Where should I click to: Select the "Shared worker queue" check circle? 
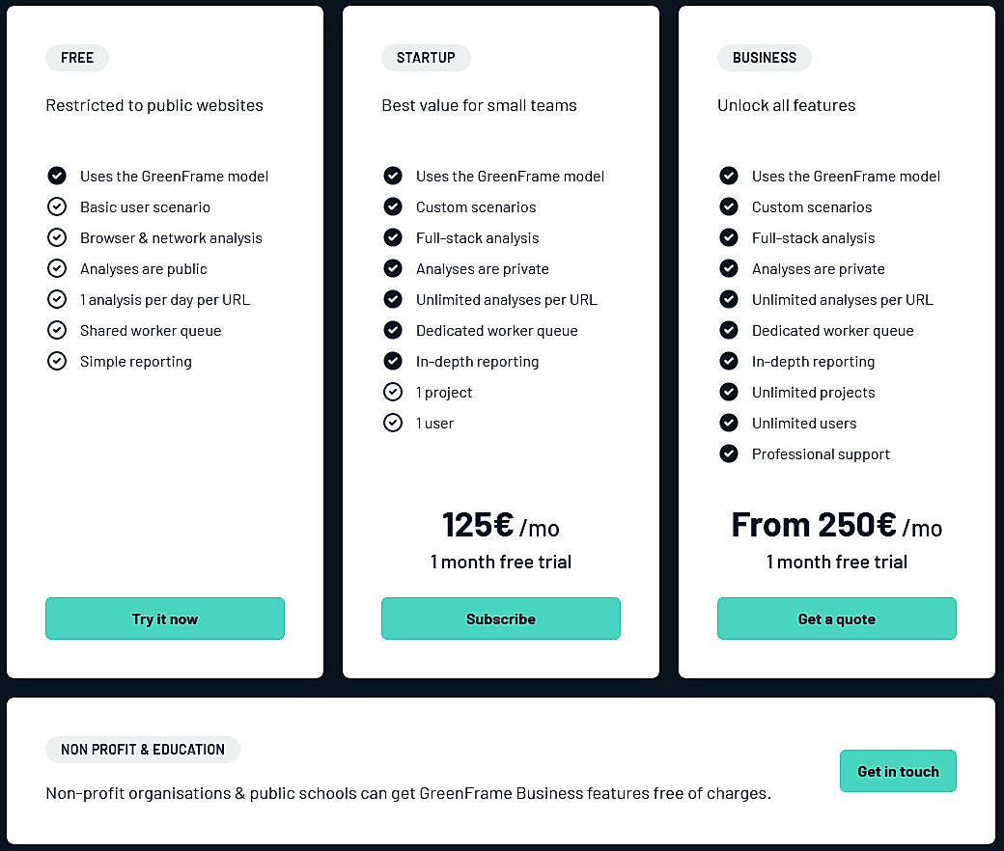click(57, 330)
